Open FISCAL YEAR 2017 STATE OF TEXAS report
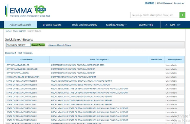The image size is (190, 124). tap(90, 120)
